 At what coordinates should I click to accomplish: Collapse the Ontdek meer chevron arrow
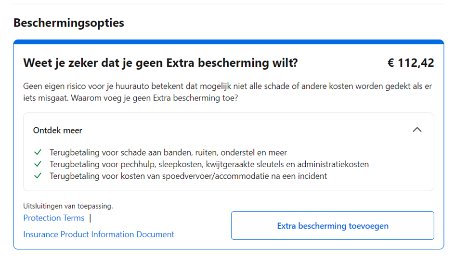point(417,130)
